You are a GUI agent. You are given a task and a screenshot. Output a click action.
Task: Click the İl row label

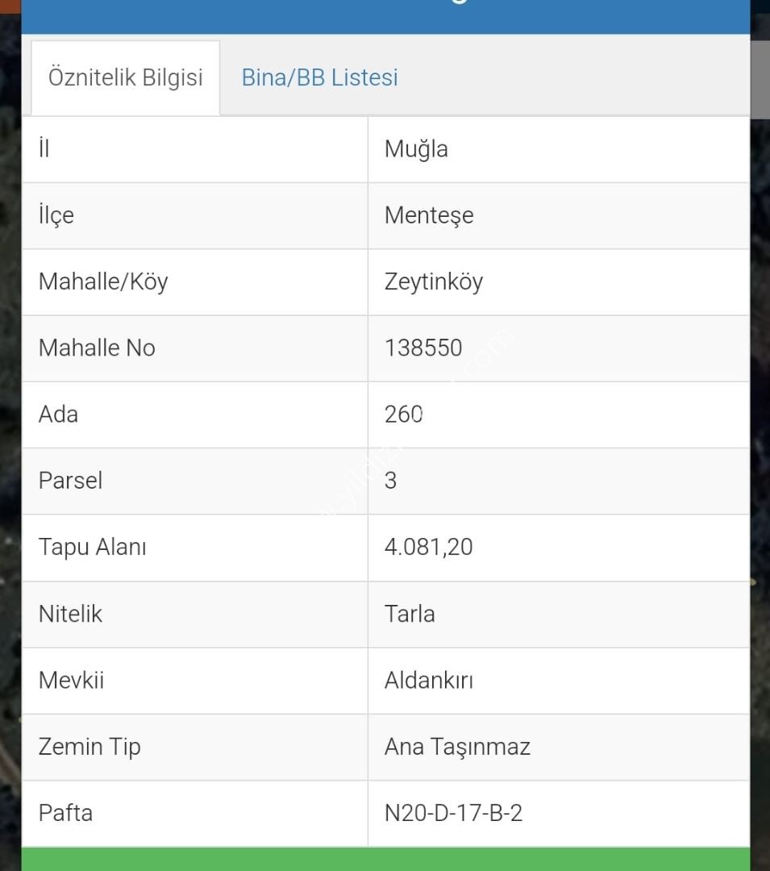coord(44,148)
